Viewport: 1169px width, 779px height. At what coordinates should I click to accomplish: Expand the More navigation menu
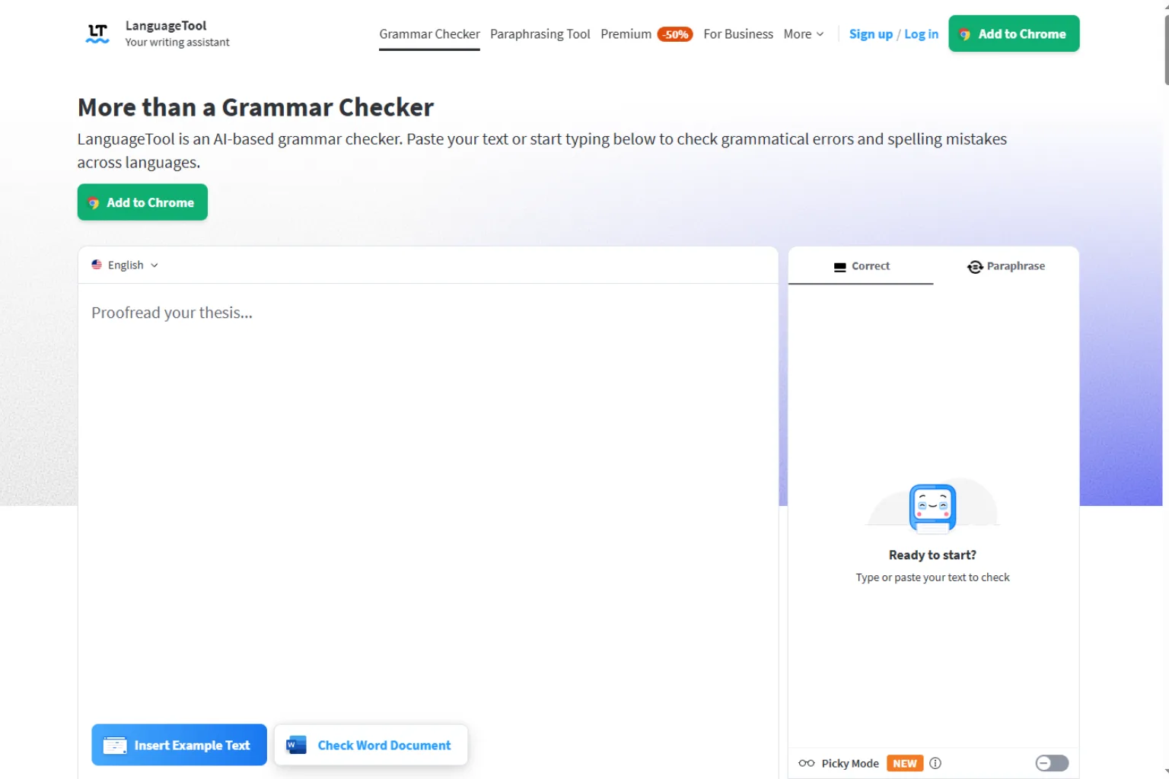[x=804, y=34]
